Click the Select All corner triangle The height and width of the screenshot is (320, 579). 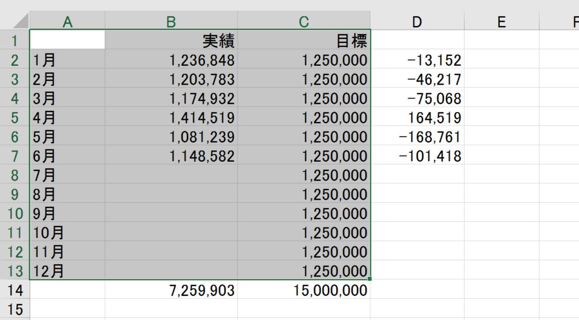21,21
